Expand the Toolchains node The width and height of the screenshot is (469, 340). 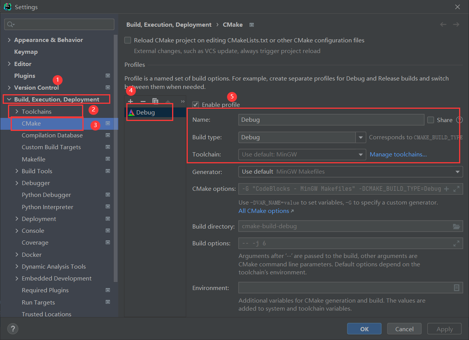pos(17,111)
